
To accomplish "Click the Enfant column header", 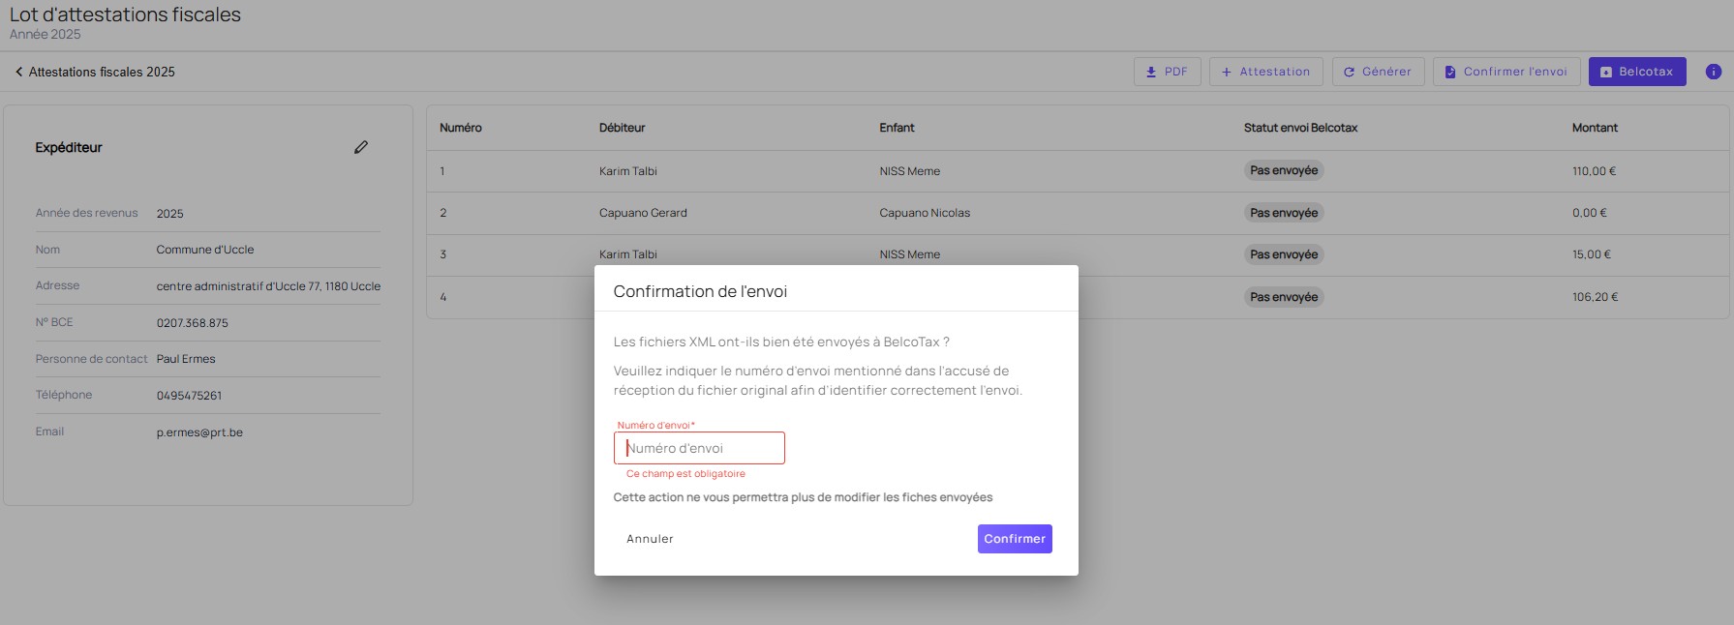I will tap(897, 128).
